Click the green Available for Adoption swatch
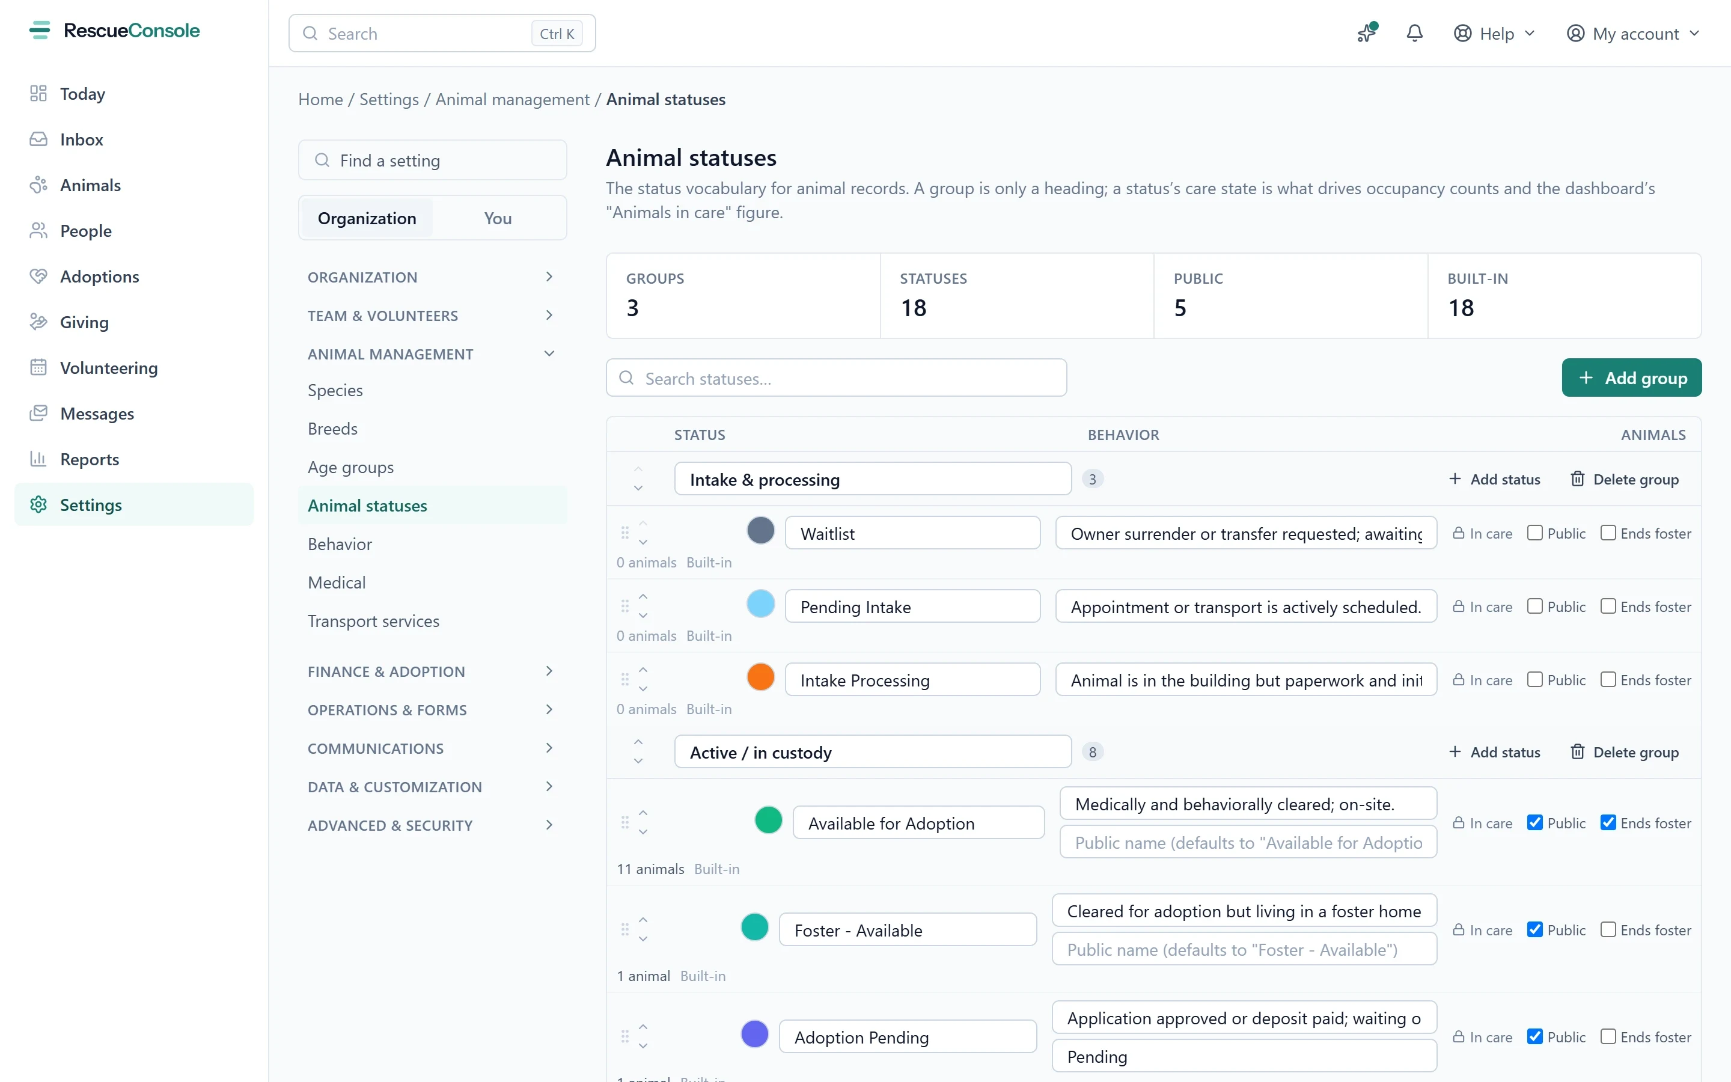 pyautogui.click(x=768, y=819)
